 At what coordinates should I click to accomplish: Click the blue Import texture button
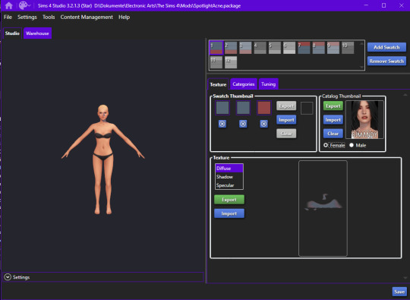pos(229,213)
